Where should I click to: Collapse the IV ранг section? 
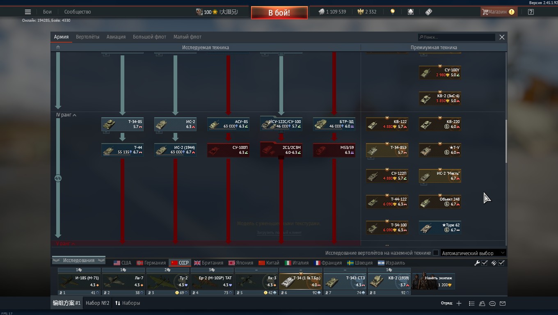tap(66, 115)
